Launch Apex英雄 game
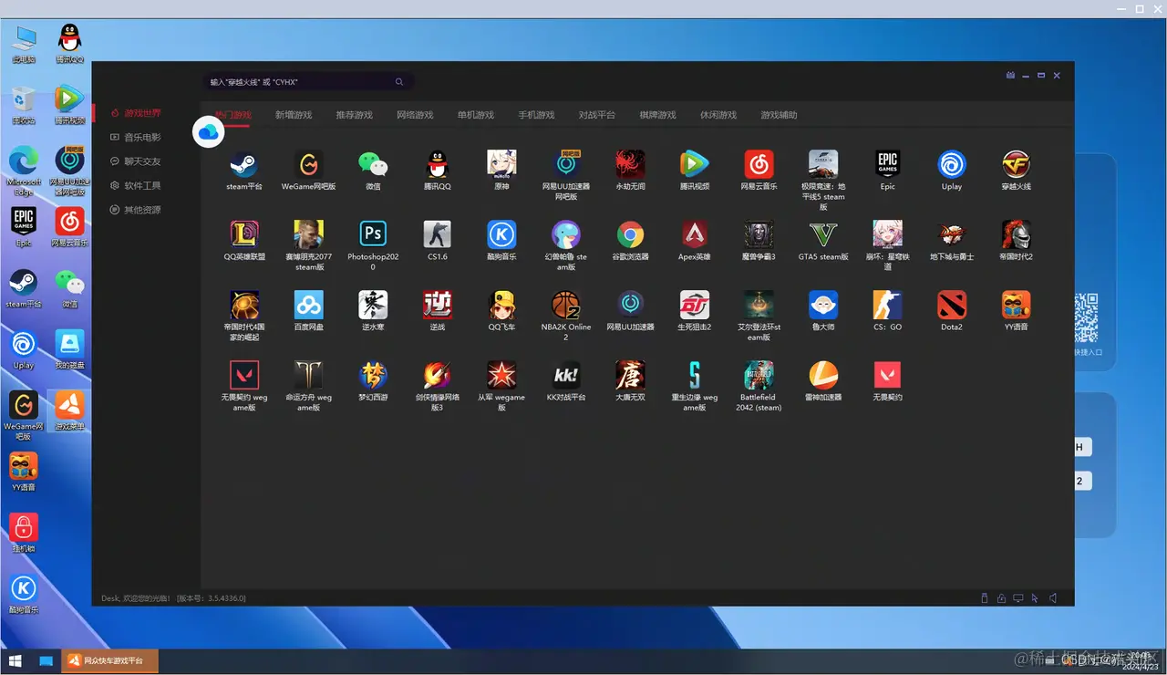This screenshot has width=1167, height=675. pos(695,234)
